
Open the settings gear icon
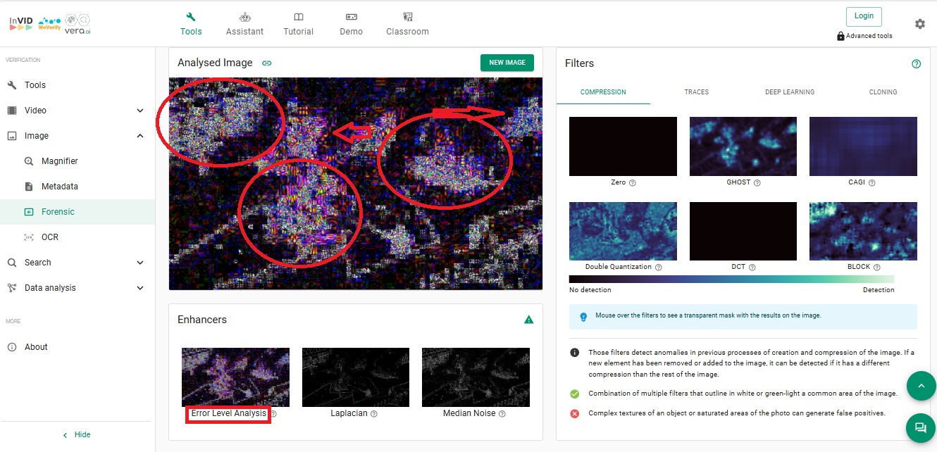point(919,24)
